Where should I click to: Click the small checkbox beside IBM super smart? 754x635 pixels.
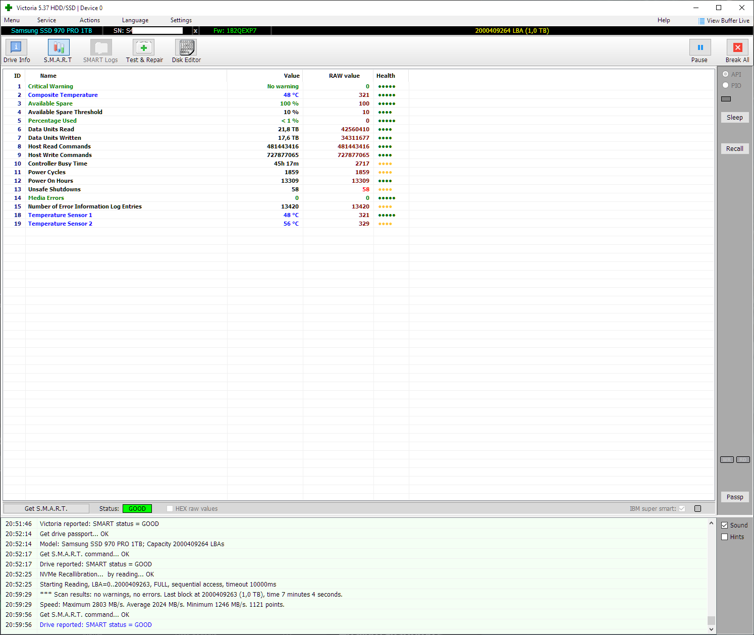pos(698,508)
